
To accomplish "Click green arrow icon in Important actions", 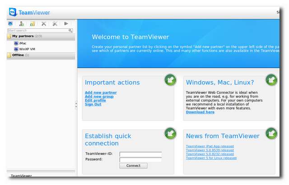I will pyautogui.click(x=170, y=80).
